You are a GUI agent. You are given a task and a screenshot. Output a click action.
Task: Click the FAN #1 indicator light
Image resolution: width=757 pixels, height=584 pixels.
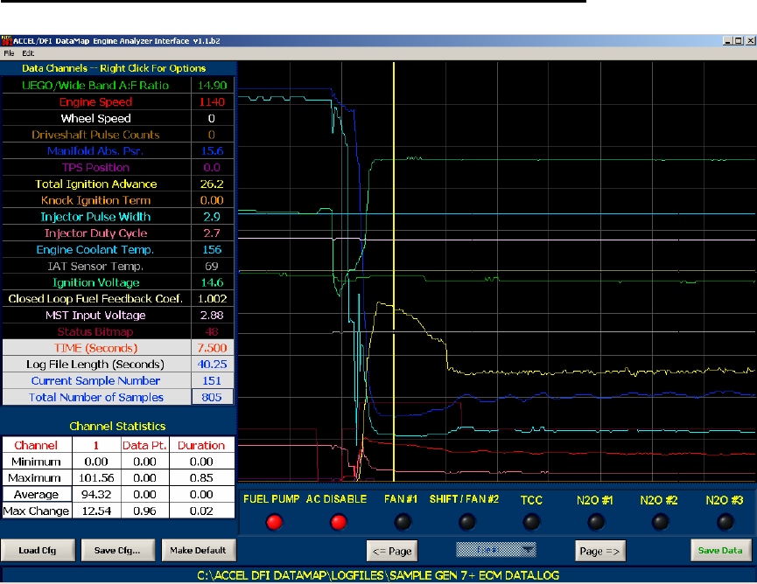(x=403, y=522)
